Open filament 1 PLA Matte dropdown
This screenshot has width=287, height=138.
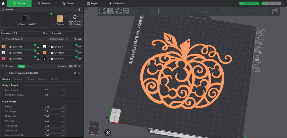coord(21,47)
